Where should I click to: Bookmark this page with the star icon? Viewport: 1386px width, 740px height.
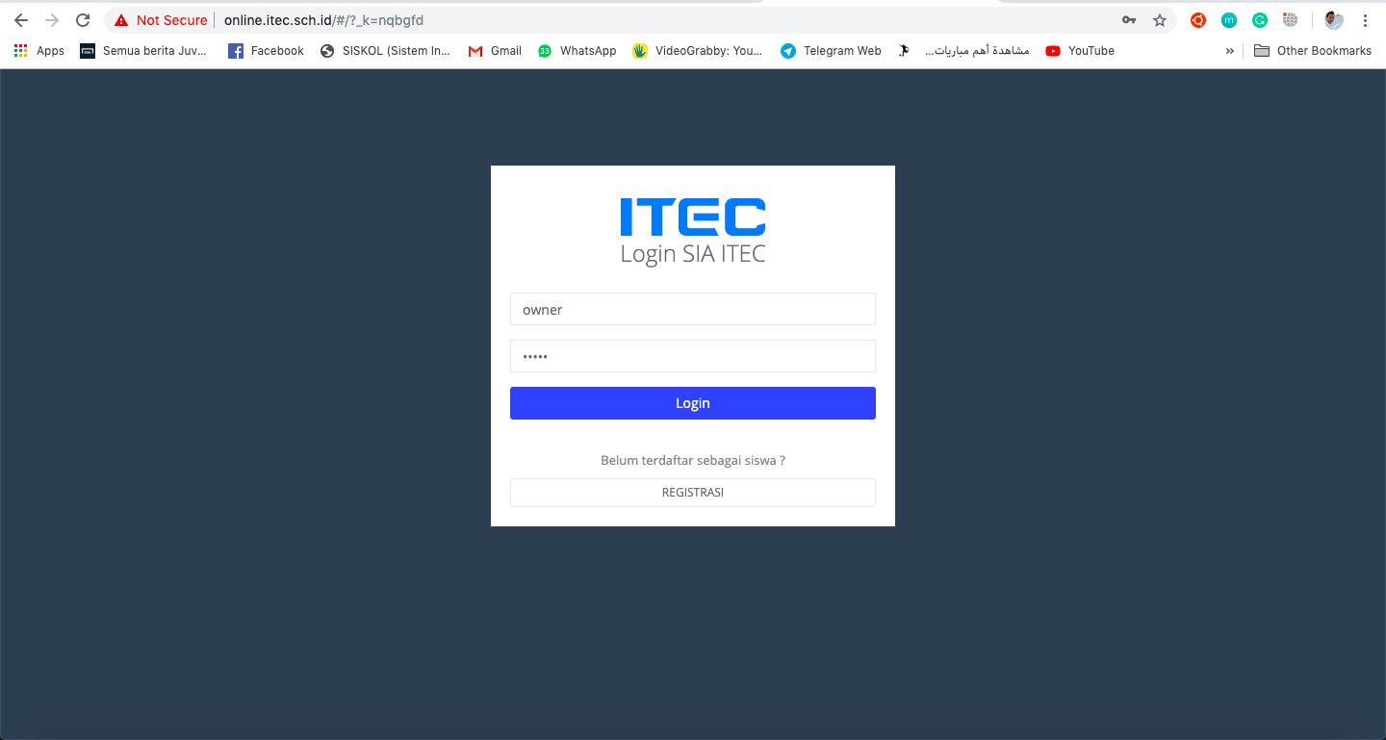(1160, 20)
